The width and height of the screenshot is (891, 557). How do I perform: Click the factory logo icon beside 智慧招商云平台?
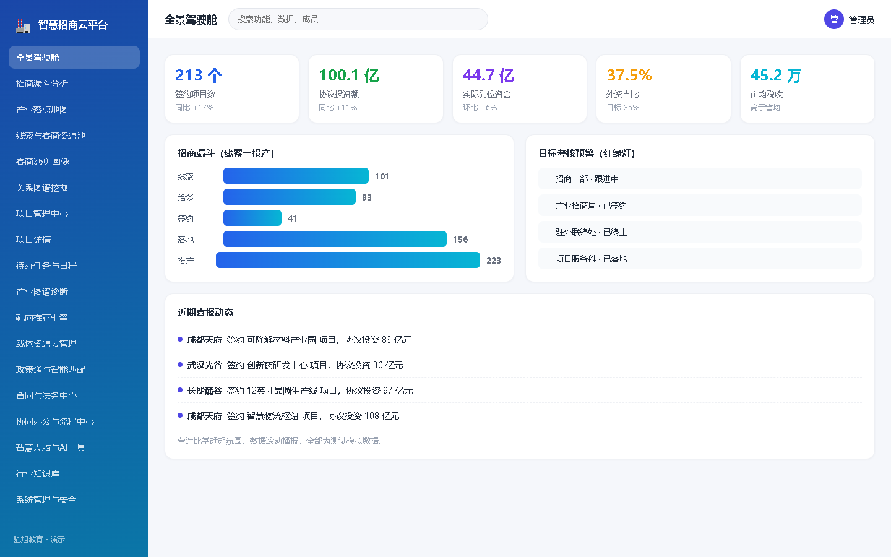23,25
